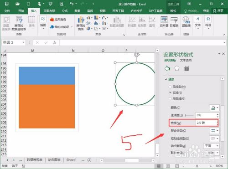This screenshot has height=169, width=228.
Task: Switch to Normal view in status bar
Action: 159,166
